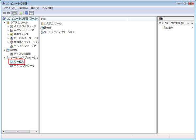
Task: Select デバイス マネージャ in the tree
Action: [25, 46]
